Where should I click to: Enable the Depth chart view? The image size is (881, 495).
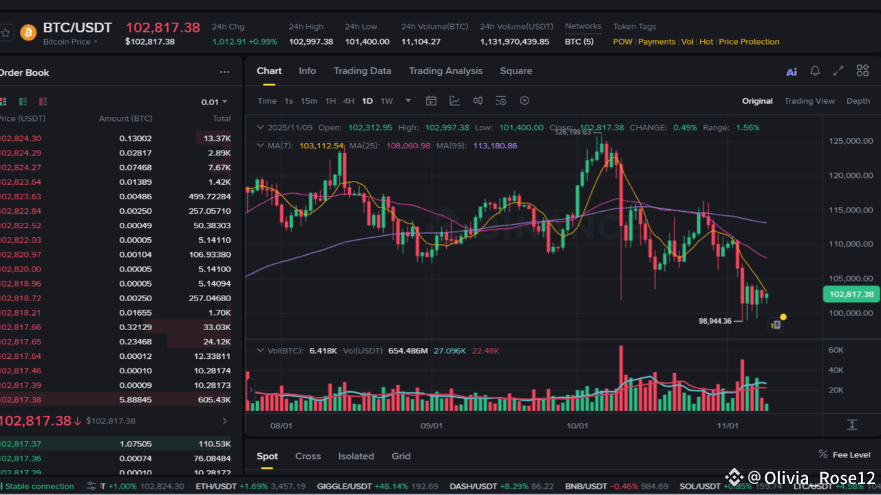(x=858, y=101)
